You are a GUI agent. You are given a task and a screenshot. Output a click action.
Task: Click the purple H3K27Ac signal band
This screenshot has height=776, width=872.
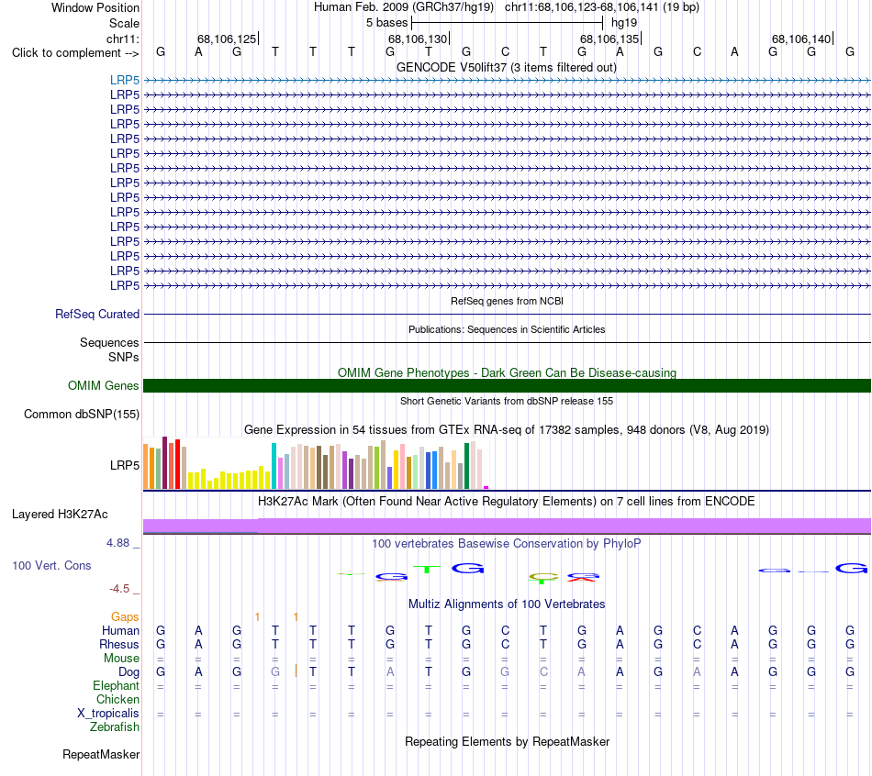pos(507,526)
